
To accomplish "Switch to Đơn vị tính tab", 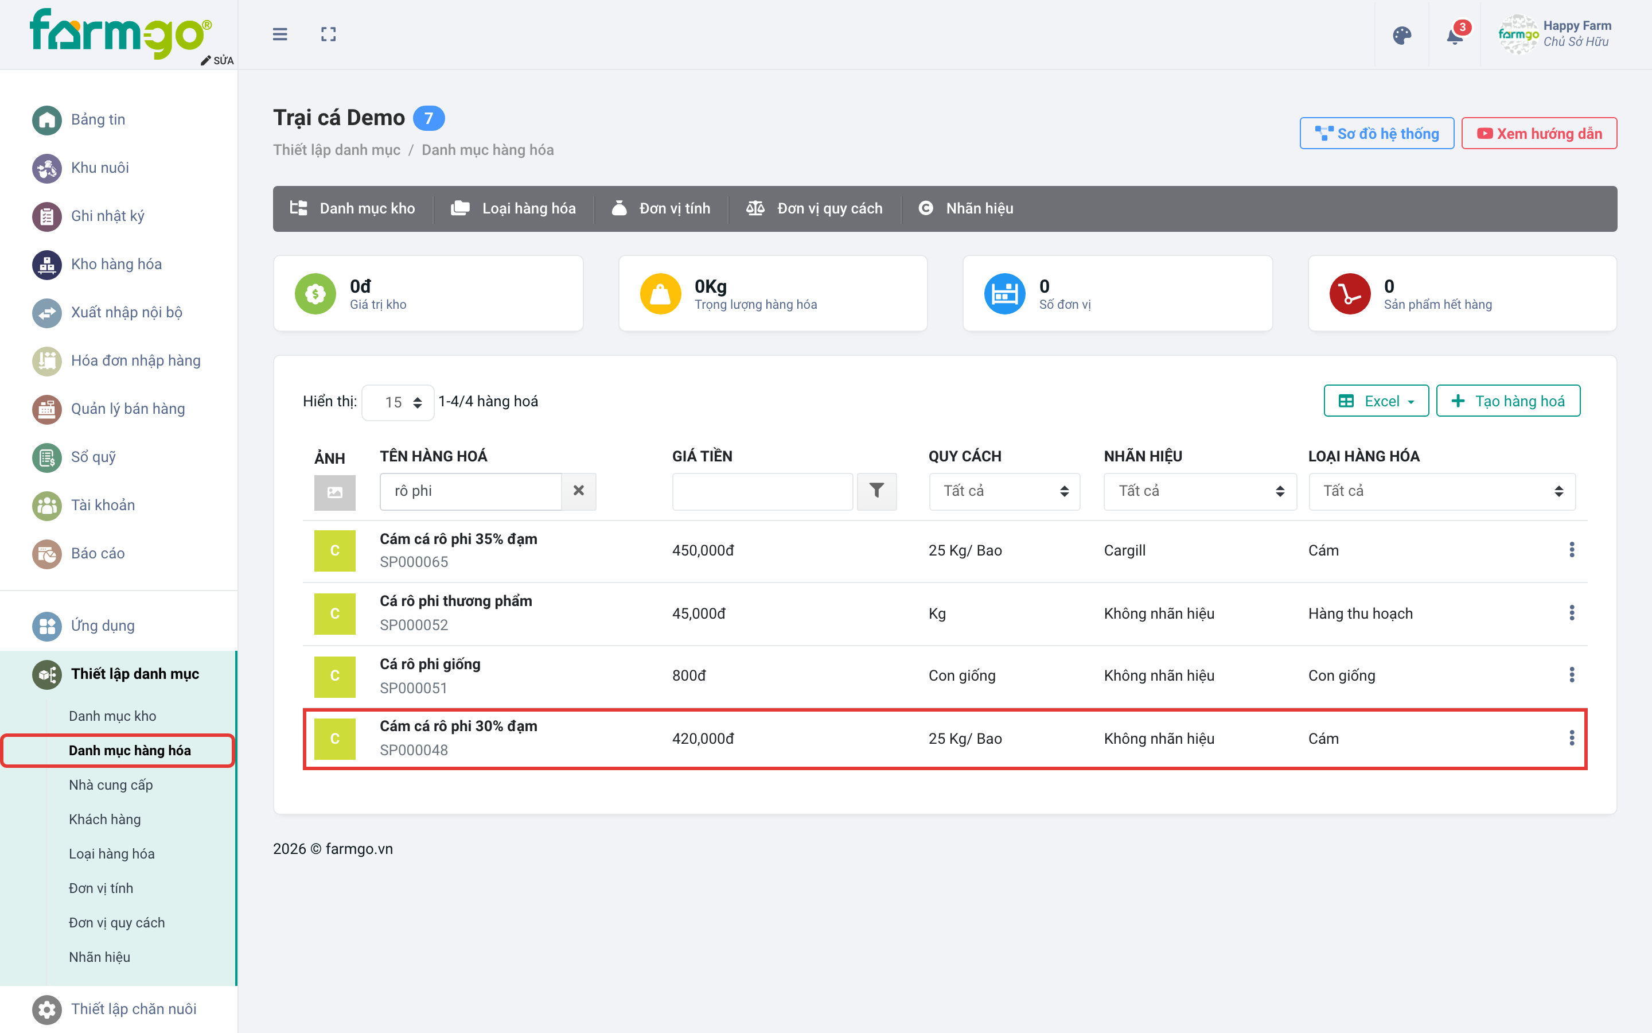I will tap(661, 208).
